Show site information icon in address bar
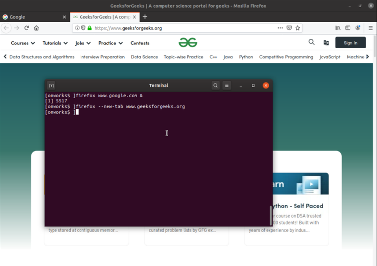 [x=77, y=28]
